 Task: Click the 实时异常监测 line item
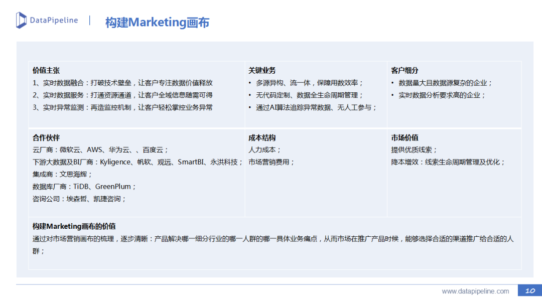(122, 107)
